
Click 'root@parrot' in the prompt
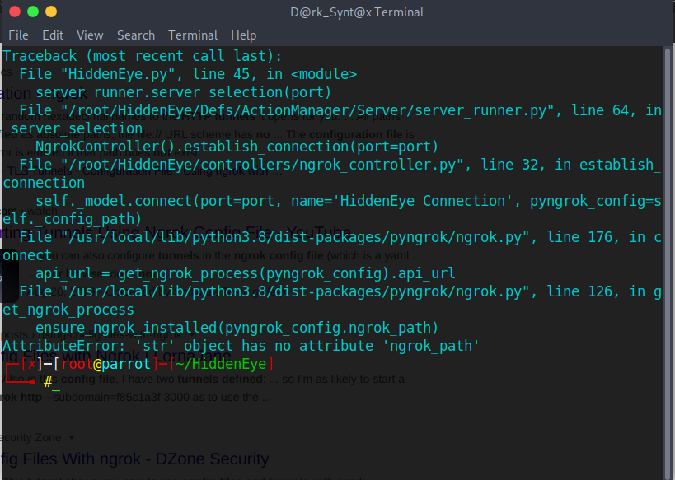(105, 364)
